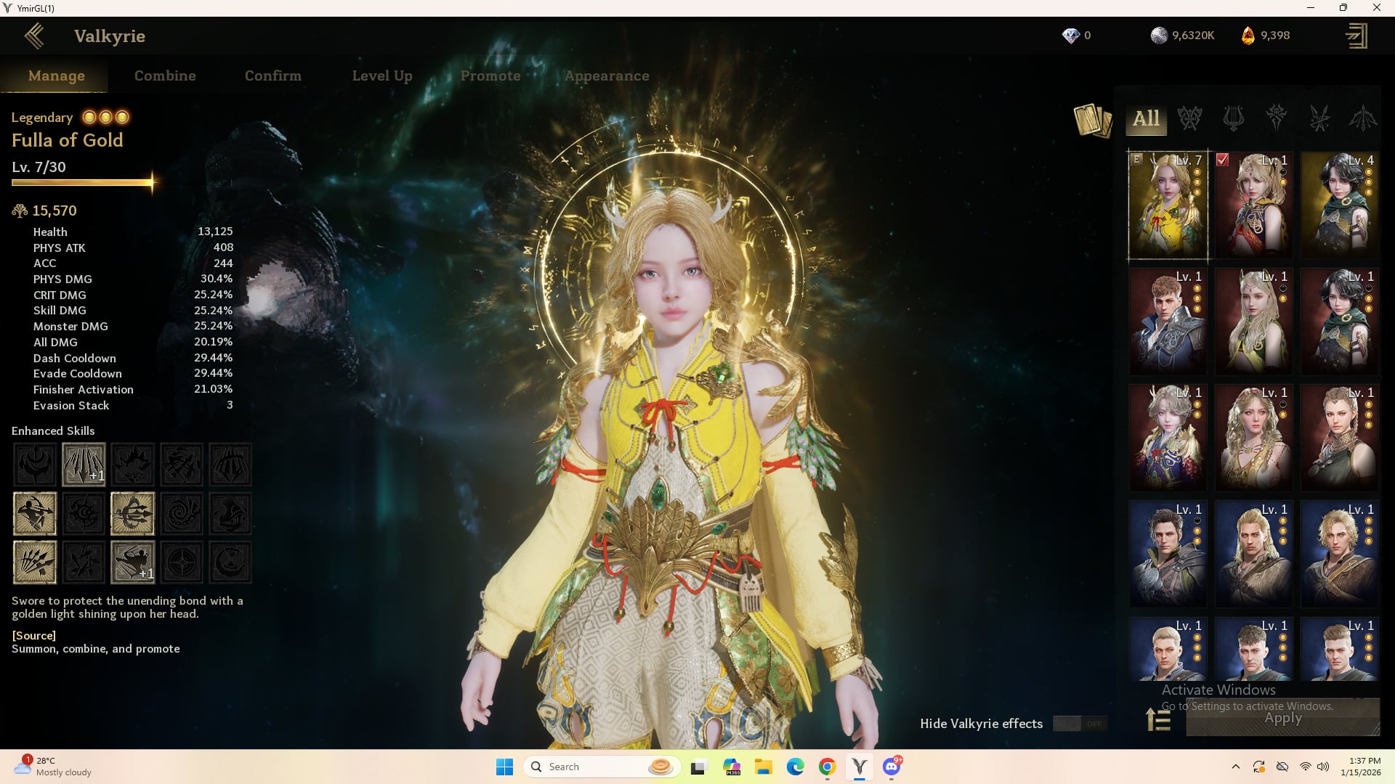Filter valkyries by lyre class icon
Screen dimensions: 1395x784
1233,118
